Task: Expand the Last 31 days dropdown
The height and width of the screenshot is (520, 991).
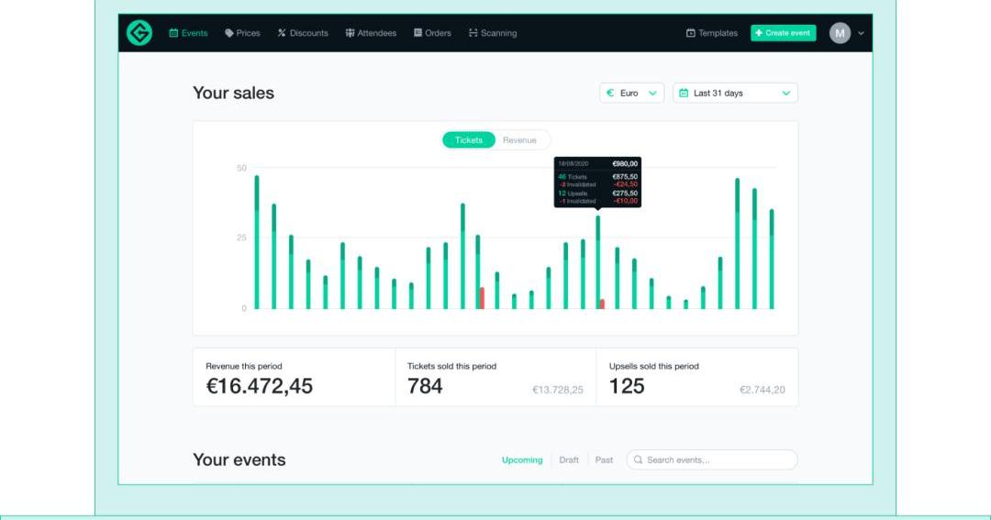Action: click(735, 93)
